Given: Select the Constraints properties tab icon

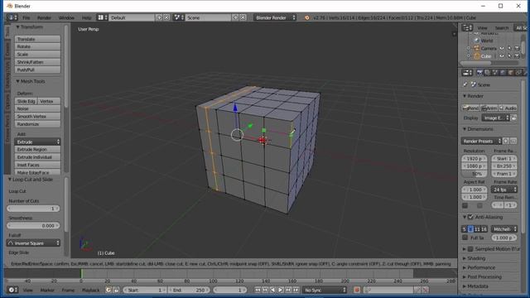Looking at the screenshot, I should pos(518,73).
